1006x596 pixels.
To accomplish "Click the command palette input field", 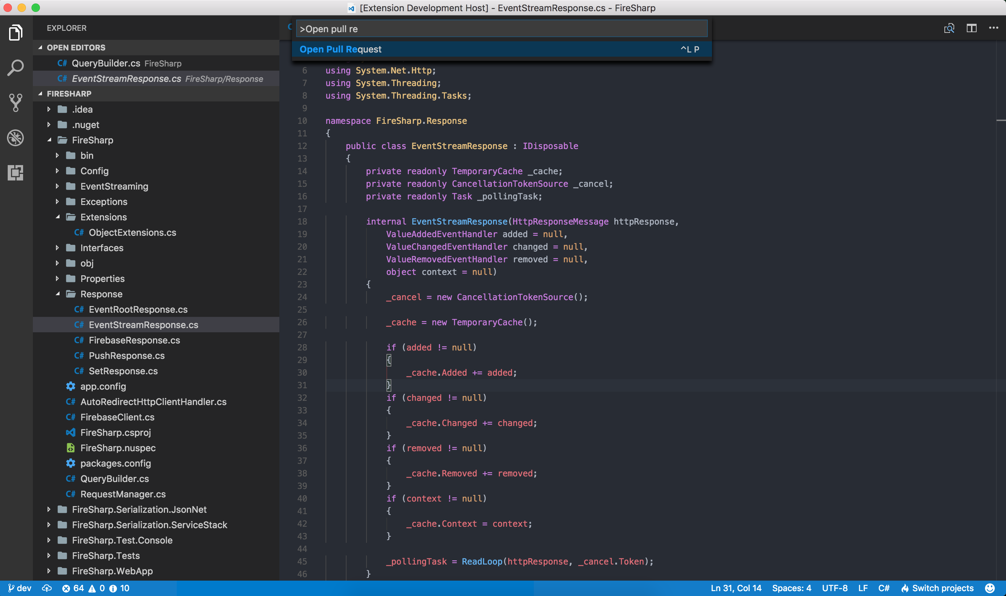I will click(x=501, y=29).
